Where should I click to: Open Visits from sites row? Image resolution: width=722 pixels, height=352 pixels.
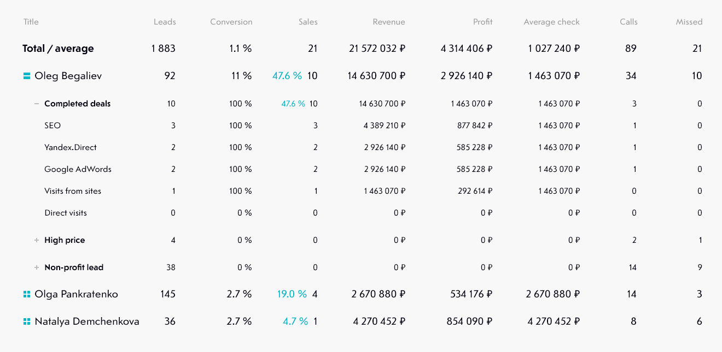(73, 191)
